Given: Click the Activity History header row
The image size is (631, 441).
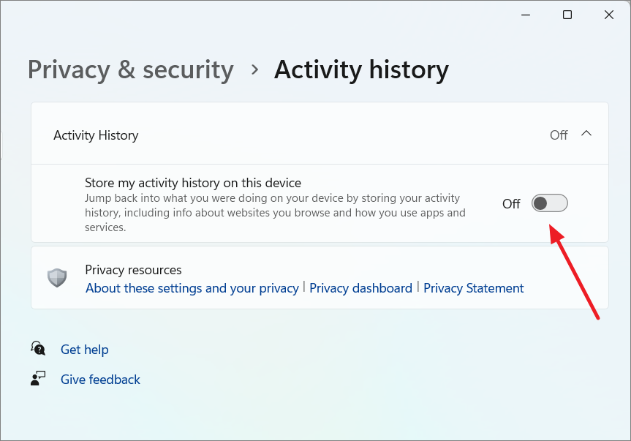Looking at the screenshot, I should [320, 133].
